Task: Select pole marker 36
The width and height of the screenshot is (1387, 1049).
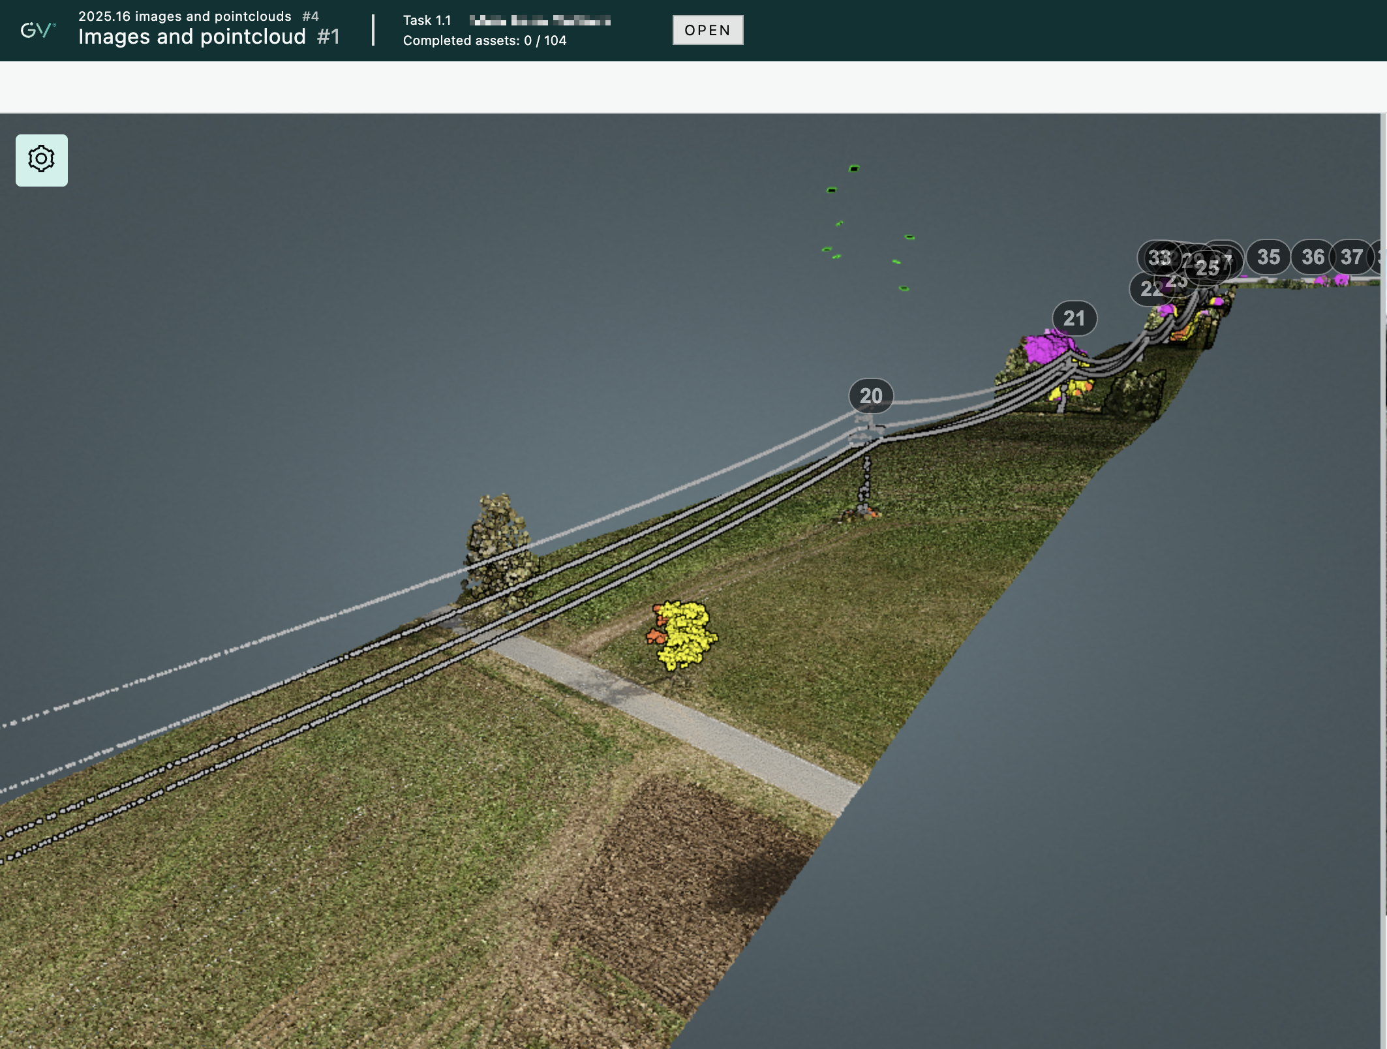Action: pyautogui.click(x=1312, y=257)
